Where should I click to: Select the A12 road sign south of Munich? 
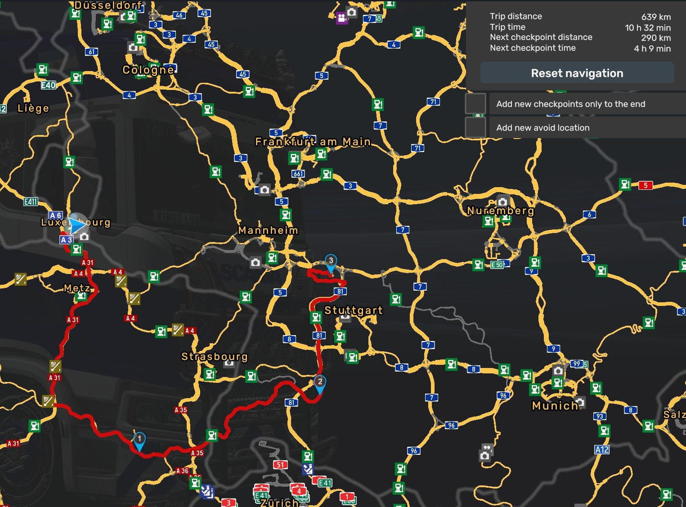(601, 449)
